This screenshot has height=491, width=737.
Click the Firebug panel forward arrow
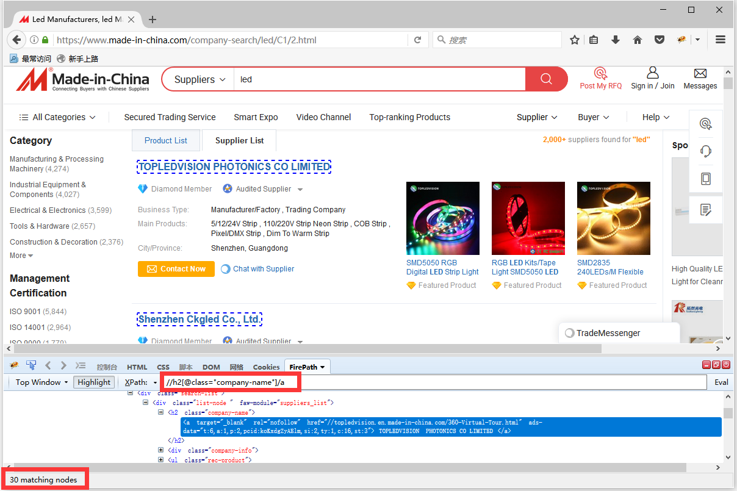point(63,366)
